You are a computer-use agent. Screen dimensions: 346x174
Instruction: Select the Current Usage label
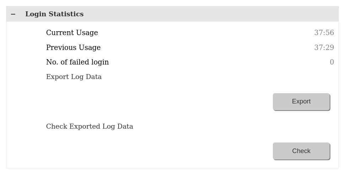(x=72, y=33)
